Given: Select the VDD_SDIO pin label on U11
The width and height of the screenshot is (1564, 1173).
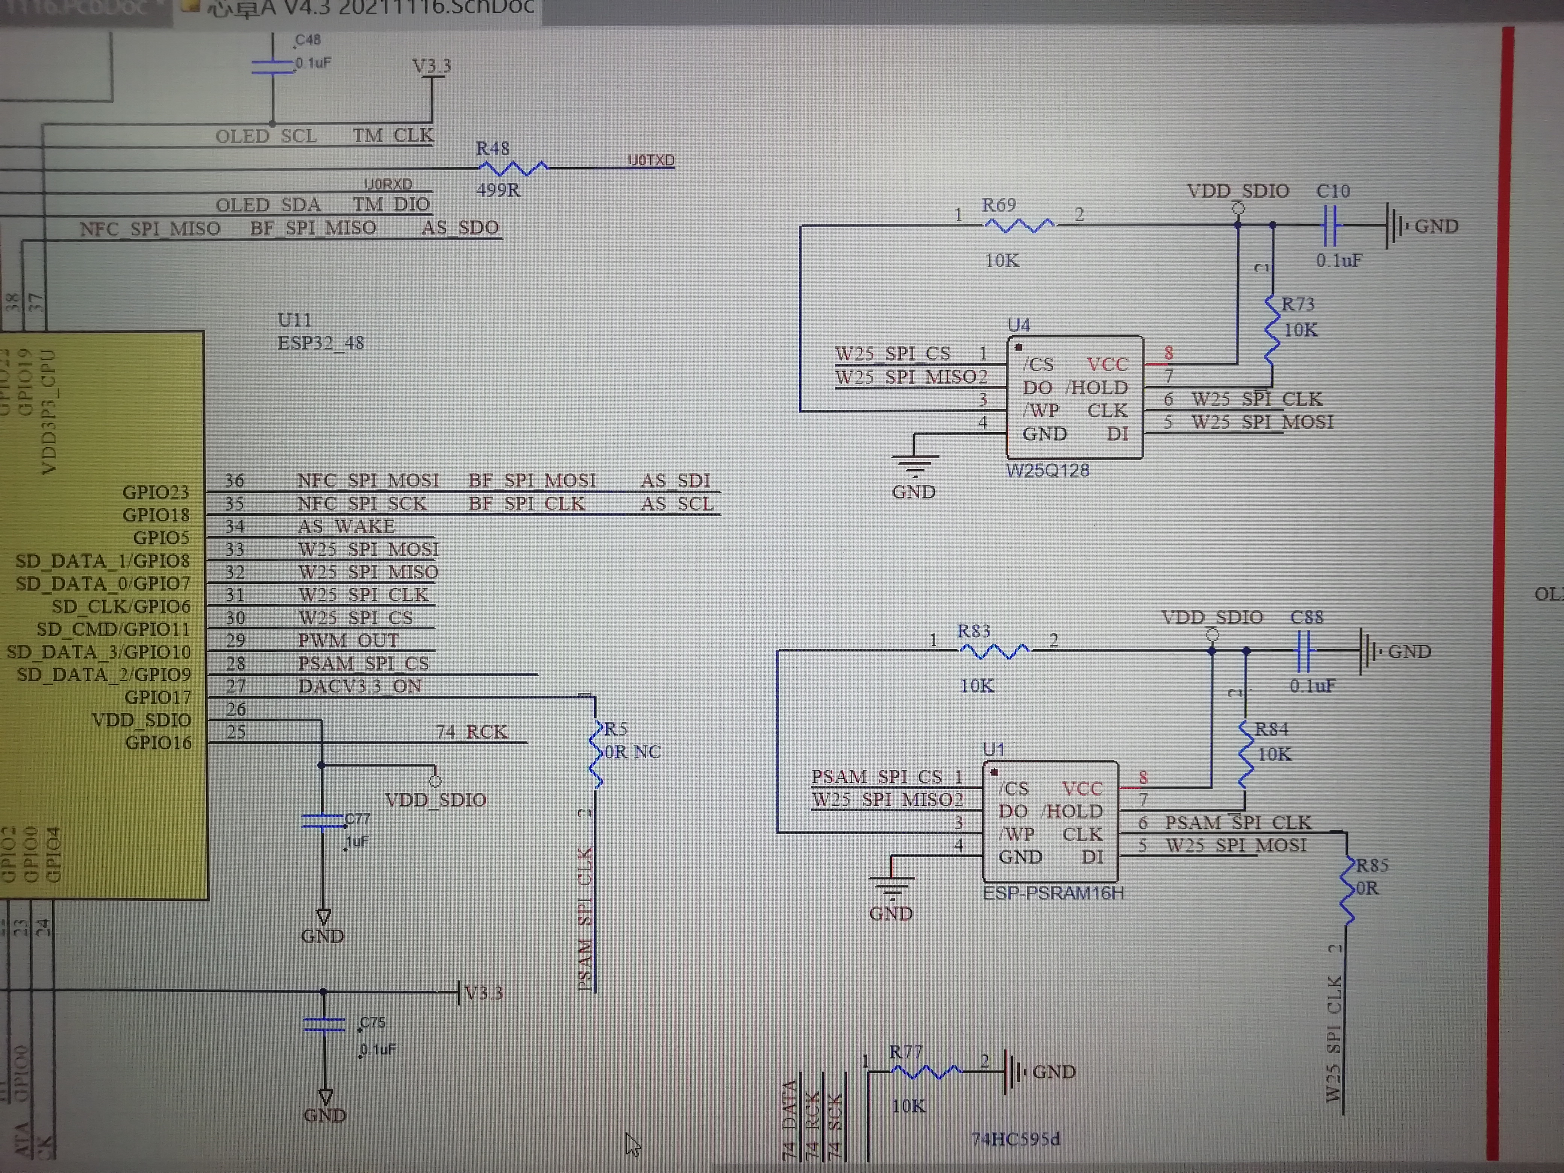Looking at the screenshot, I should click(141, 720).
